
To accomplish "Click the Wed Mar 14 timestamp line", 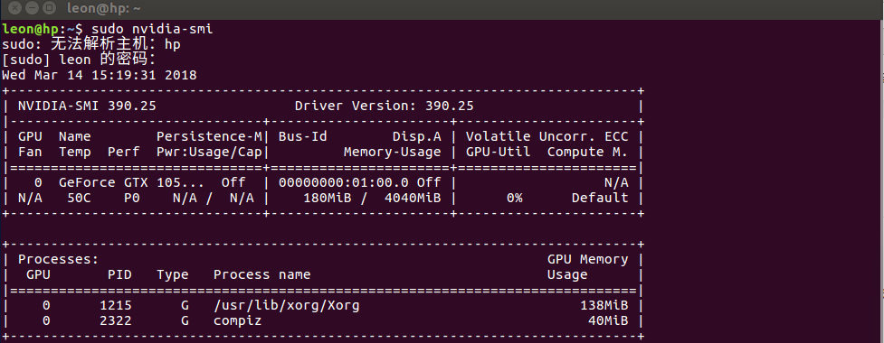I will [x=100, y=75].
